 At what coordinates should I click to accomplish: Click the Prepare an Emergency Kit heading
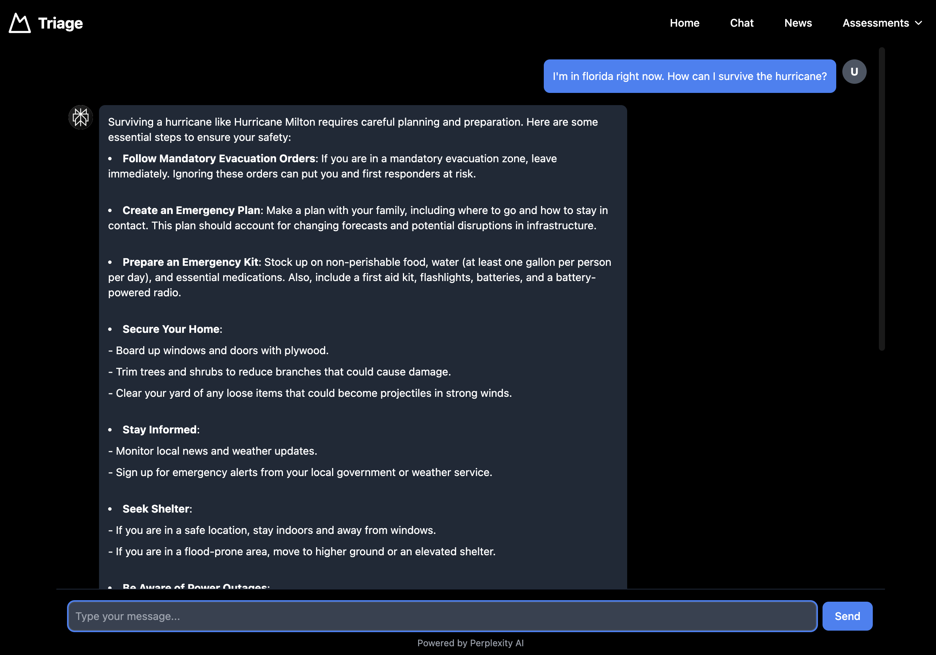coord(190,262)
